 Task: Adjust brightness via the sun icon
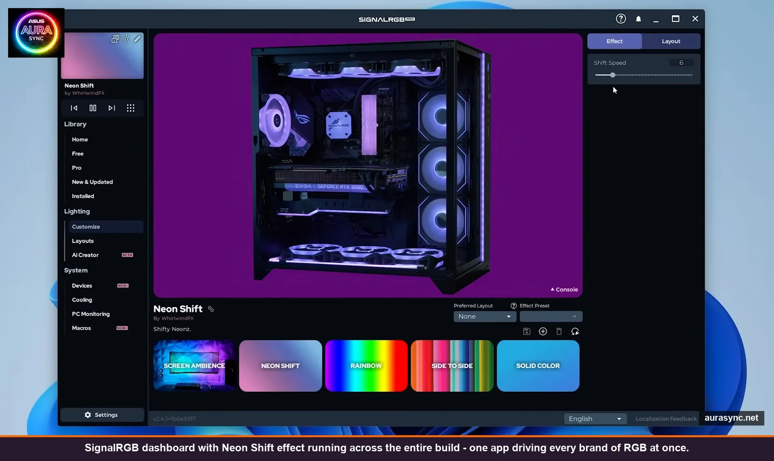(x=125, y=39)
